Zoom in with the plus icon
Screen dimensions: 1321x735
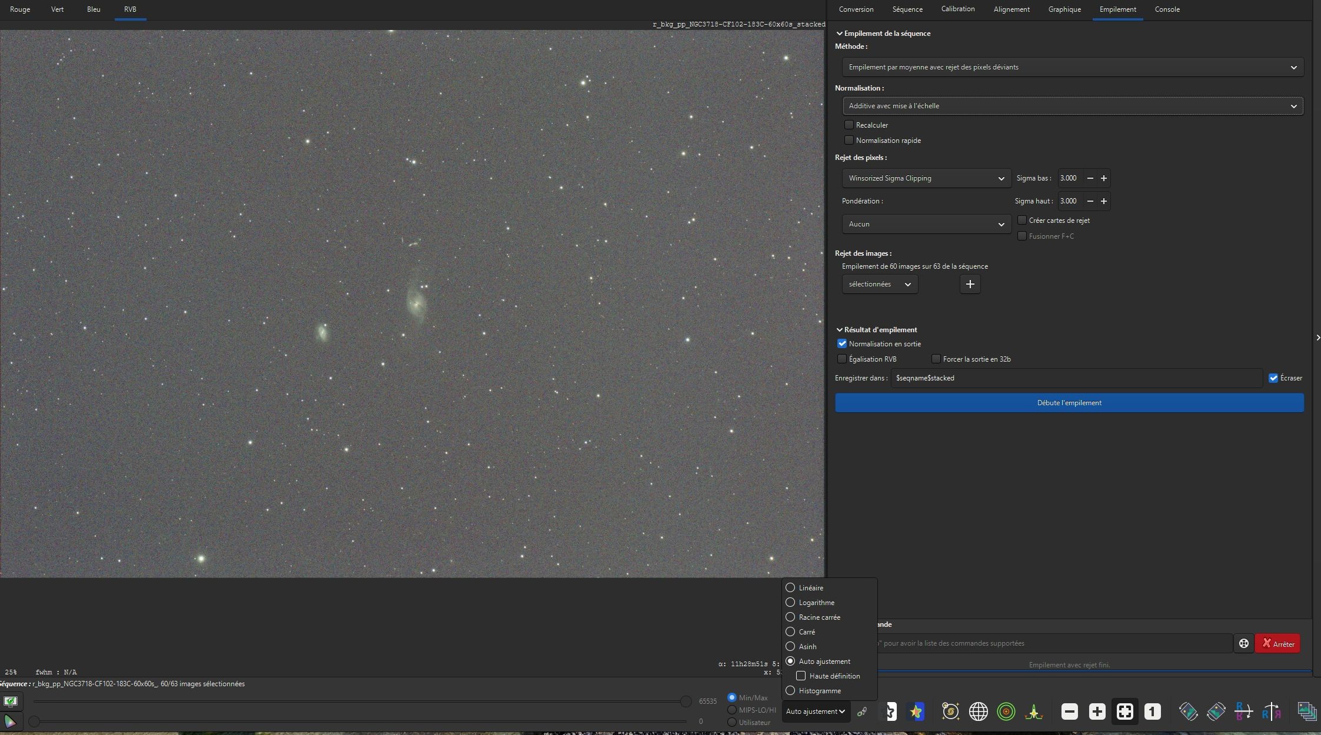1097,711
